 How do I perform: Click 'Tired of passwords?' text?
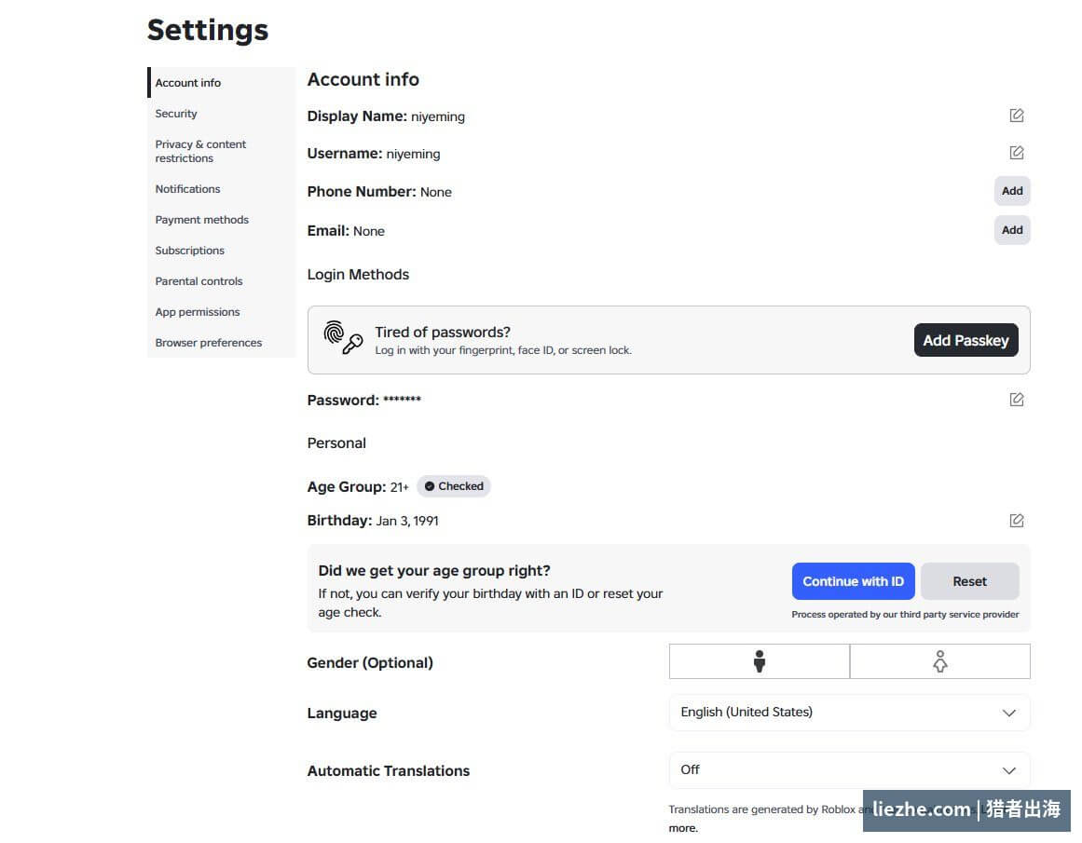click(x=443, y=332)
